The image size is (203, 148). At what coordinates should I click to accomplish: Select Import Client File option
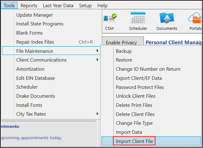coord(134,141)
